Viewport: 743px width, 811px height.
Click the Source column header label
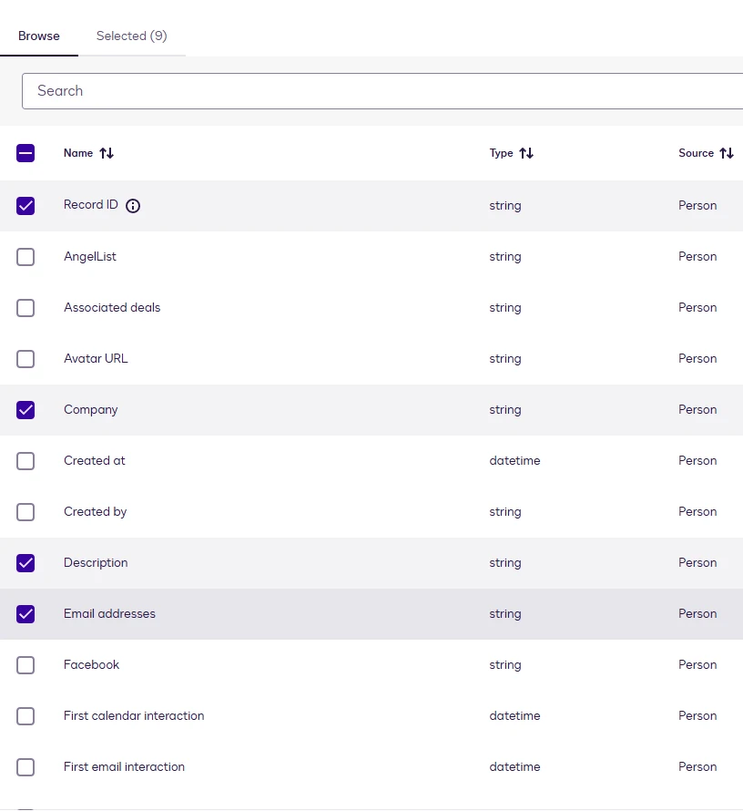[696, 153]
